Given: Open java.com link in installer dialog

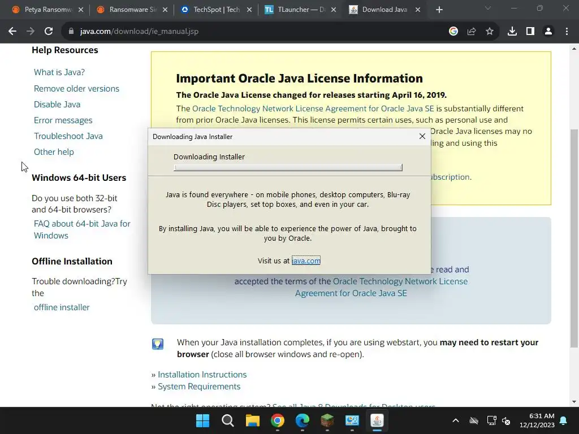Looking at the screenshot, I should (306, 261).
